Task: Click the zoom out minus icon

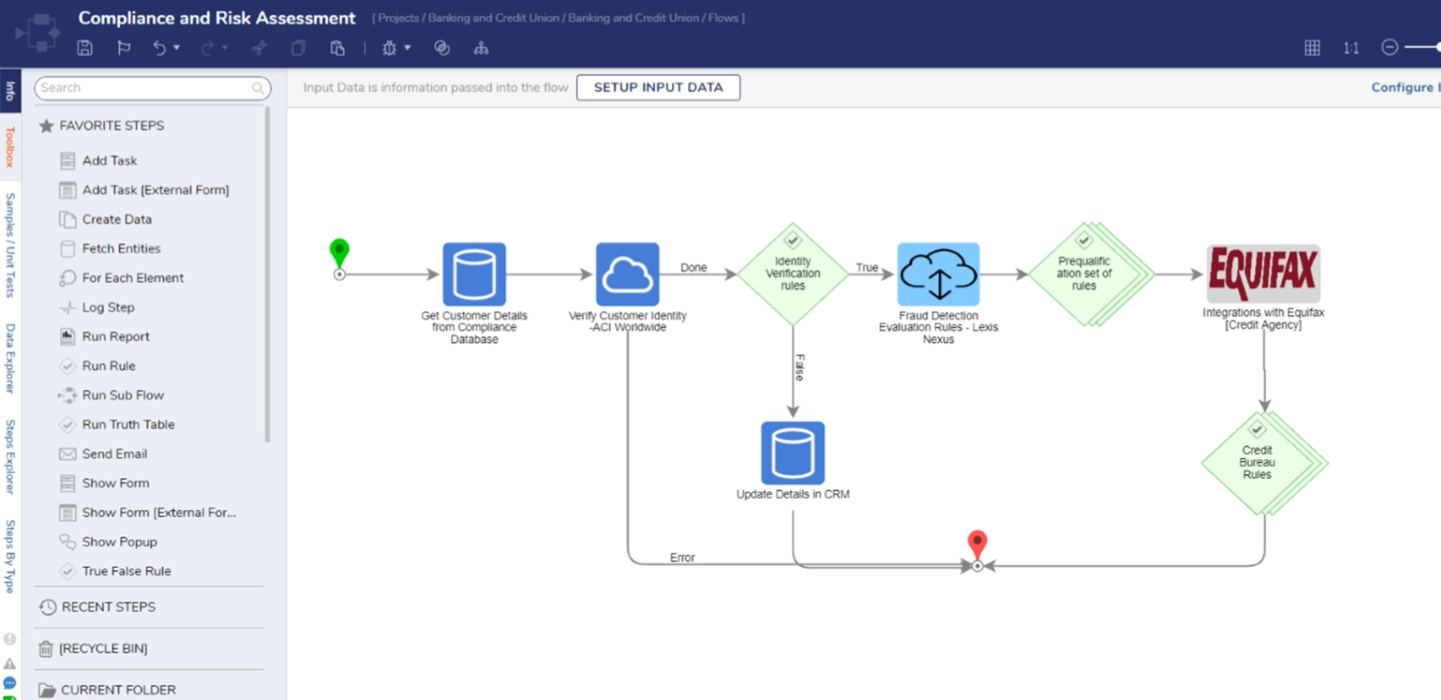Action: [x=1390, y=47]
